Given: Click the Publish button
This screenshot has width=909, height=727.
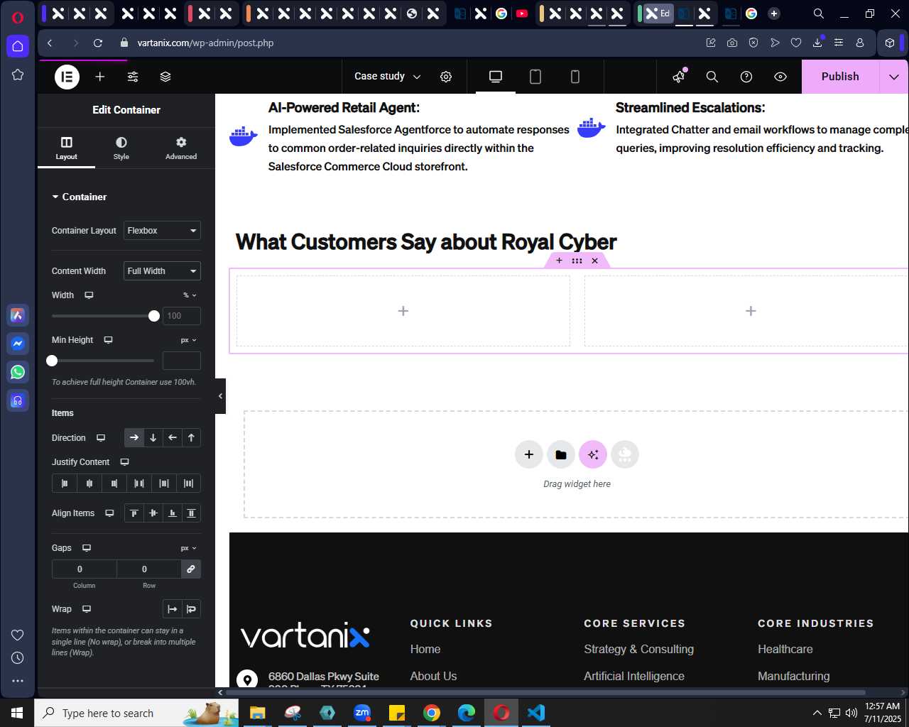Looking at the screenshot, I should click(840, 77).
